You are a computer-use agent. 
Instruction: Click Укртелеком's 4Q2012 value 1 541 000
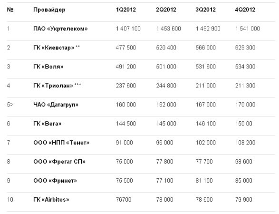click(x=248, y=29)
